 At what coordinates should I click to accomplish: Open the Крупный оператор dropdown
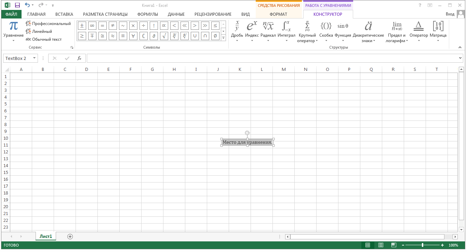308,31
